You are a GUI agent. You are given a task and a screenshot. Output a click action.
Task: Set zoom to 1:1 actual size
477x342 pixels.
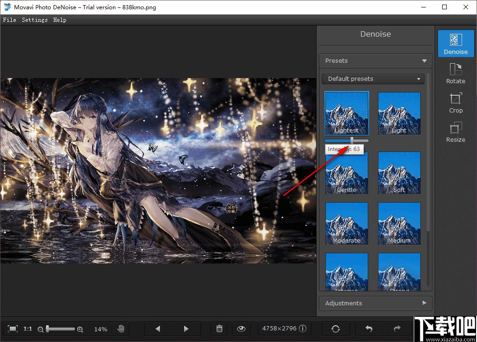tap(28, 329)
